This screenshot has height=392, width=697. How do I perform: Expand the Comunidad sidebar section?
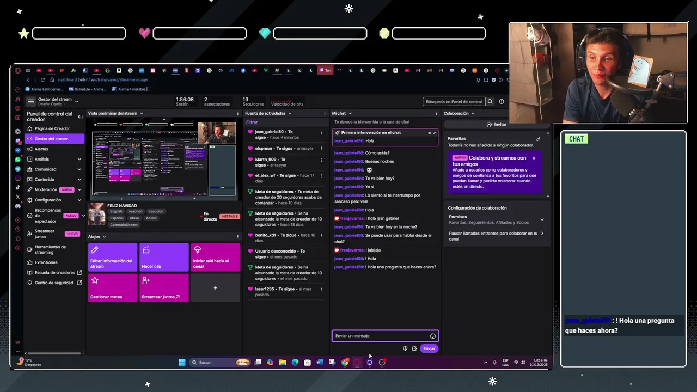coord(80,169)
